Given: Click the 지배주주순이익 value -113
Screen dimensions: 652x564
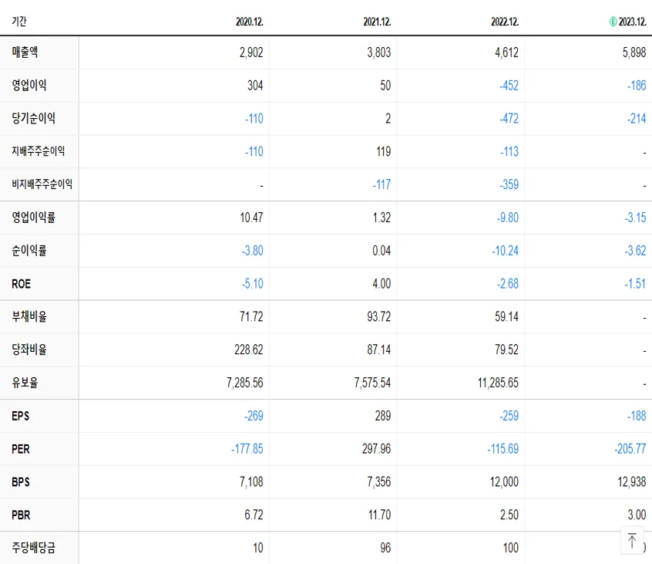Looking at the screenshot, I should coord(509,151).
